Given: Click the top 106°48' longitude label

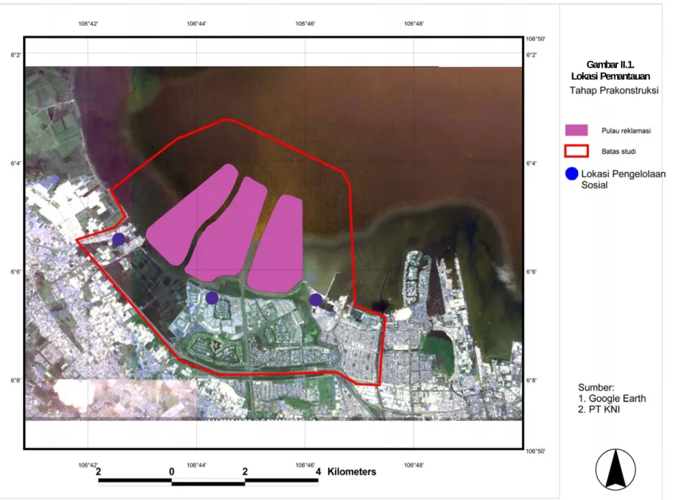Looking at the screenshot, I should click(x=413, y=24).
